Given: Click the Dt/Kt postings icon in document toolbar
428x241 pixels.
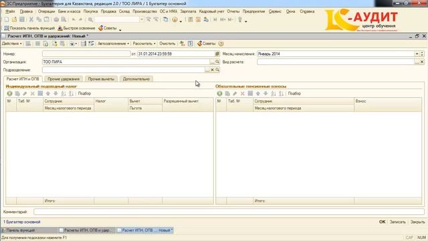Looking at the screenshot, I should [183, 44].
